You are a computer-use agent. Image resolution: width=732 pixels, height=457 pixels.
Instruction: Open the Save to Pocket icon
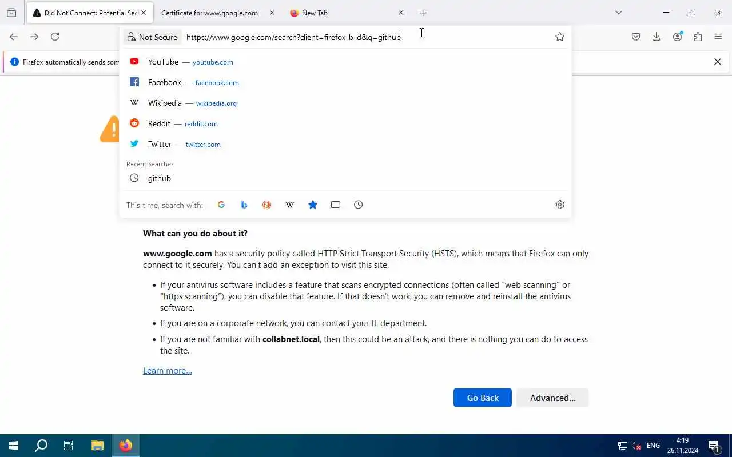click(x=636, y=37)
